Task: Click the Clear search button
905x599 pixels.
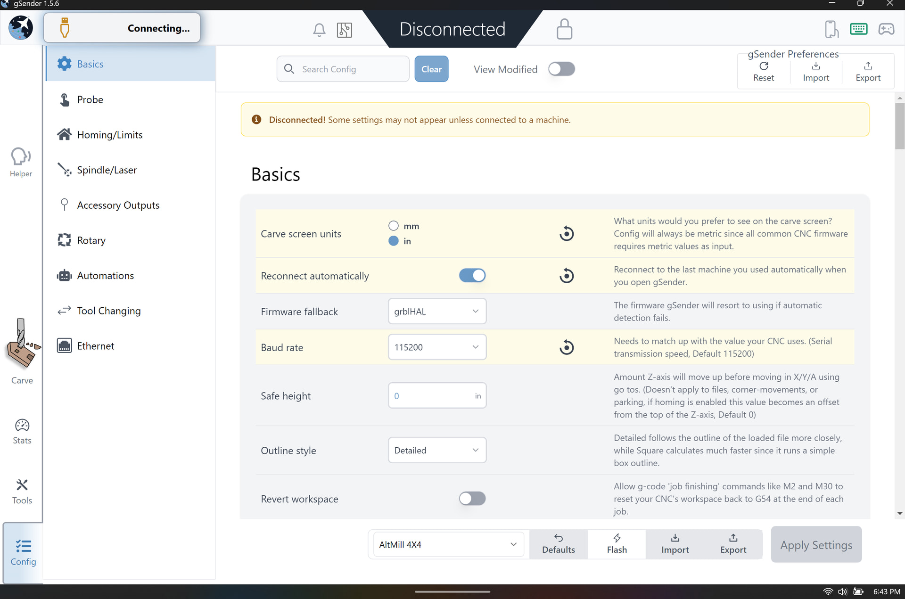Action: (431, 69)
